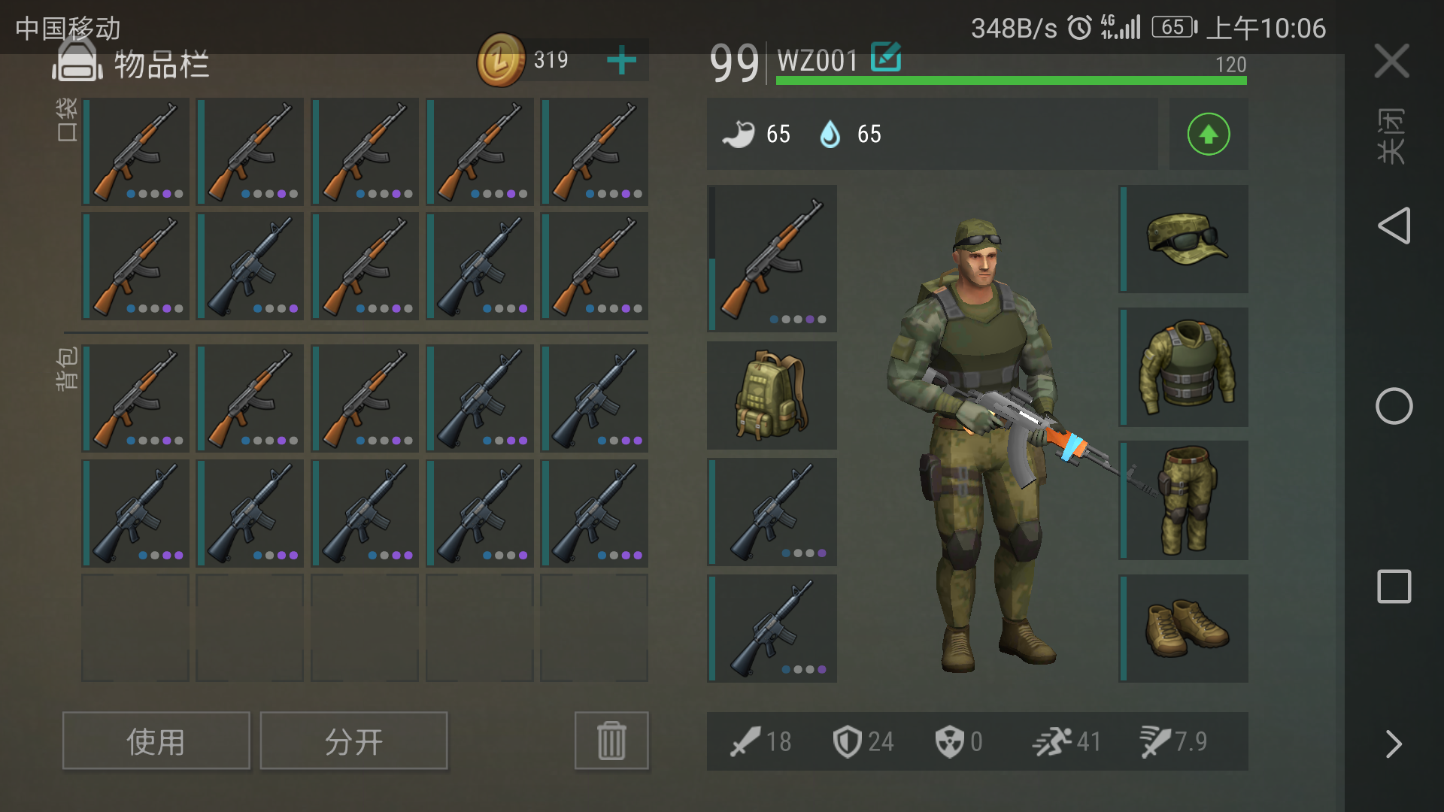Screen dimensions: 1444x812
Task: Tap the Android back triangle button
Action: click(x=1394, y=226)
